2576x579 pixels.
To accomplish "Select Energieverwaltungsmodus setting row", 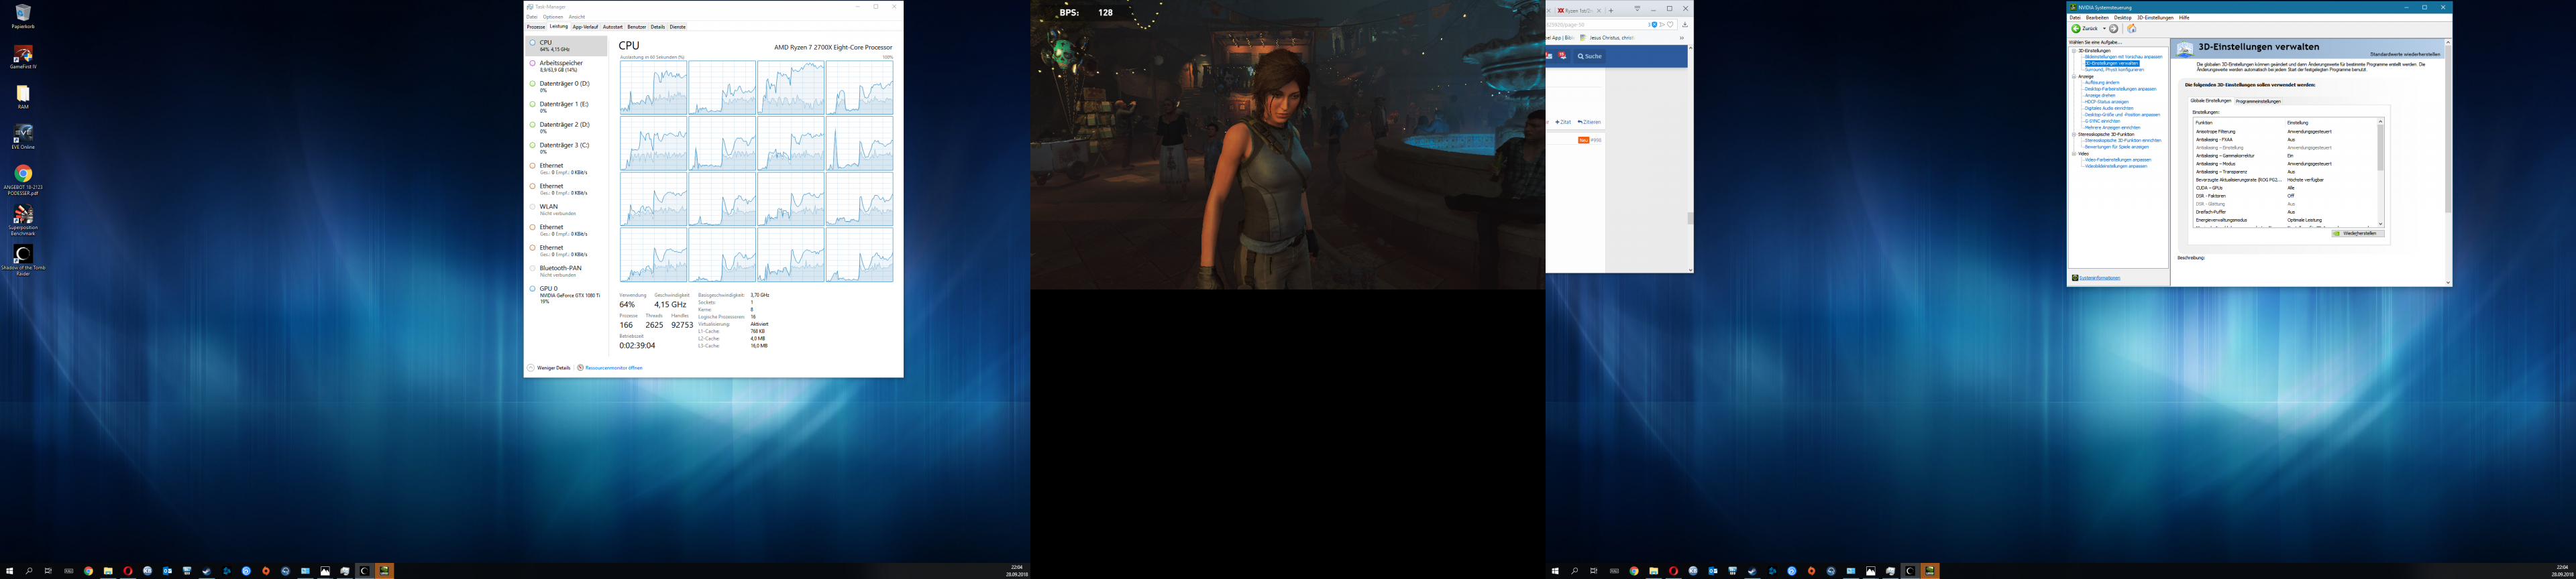I will coord(2284,220).
